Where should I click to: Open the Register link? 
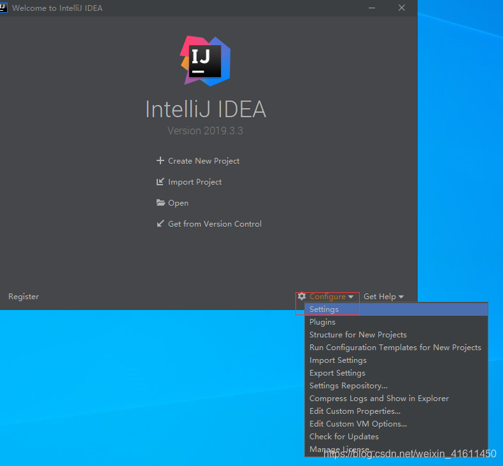point(24,296)
